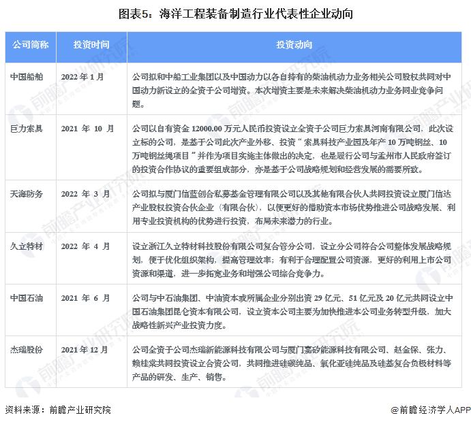The image size is (471, 424).
Task: Click 杰瑞股份 description about 杰瑞新能源科技
Action: pyautogui.click(x=292, y=363)
